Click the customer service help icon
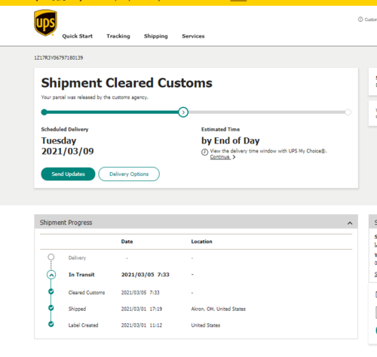377x357 pixels. tap(360, 20)
